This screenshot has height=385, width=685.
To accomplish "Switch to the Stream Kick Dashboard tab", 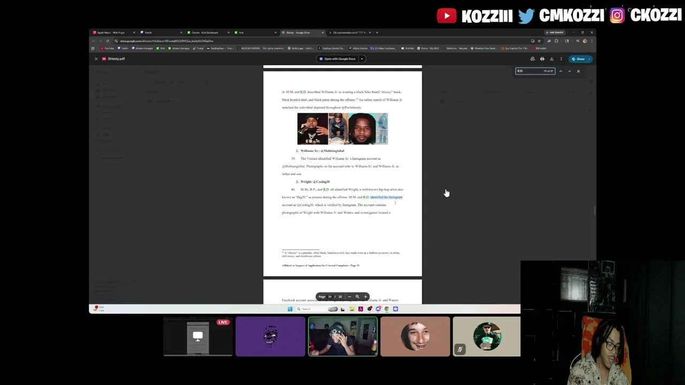I will click(x=208, y=33).
